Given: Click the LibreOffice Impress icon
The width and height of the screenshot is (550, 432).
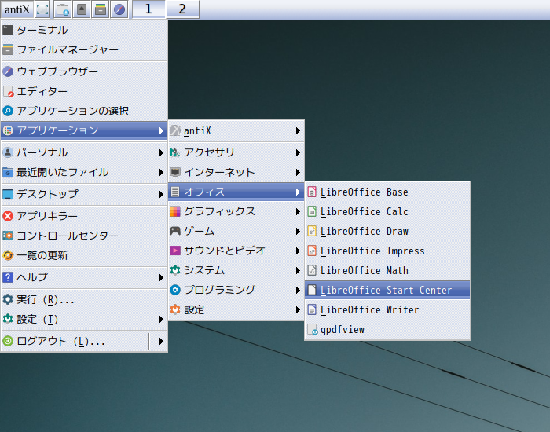Looking at the screenshot, I should tap(312, 251).
